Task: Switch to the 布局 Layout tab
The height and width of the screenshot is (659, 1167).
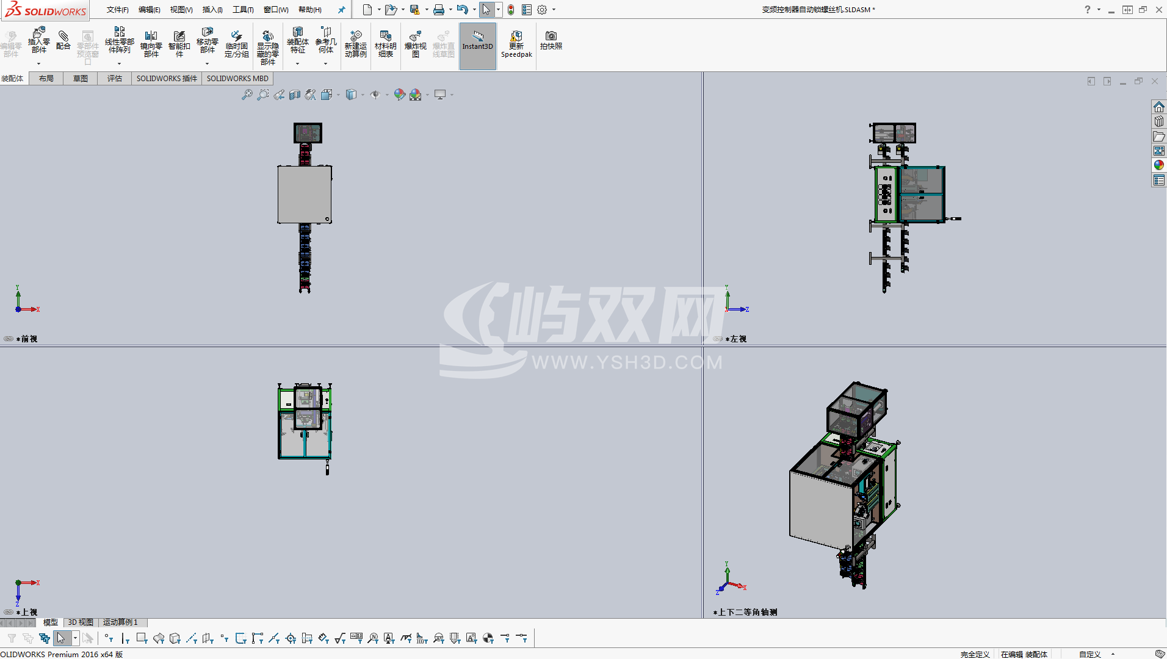Action: [46, 79]
